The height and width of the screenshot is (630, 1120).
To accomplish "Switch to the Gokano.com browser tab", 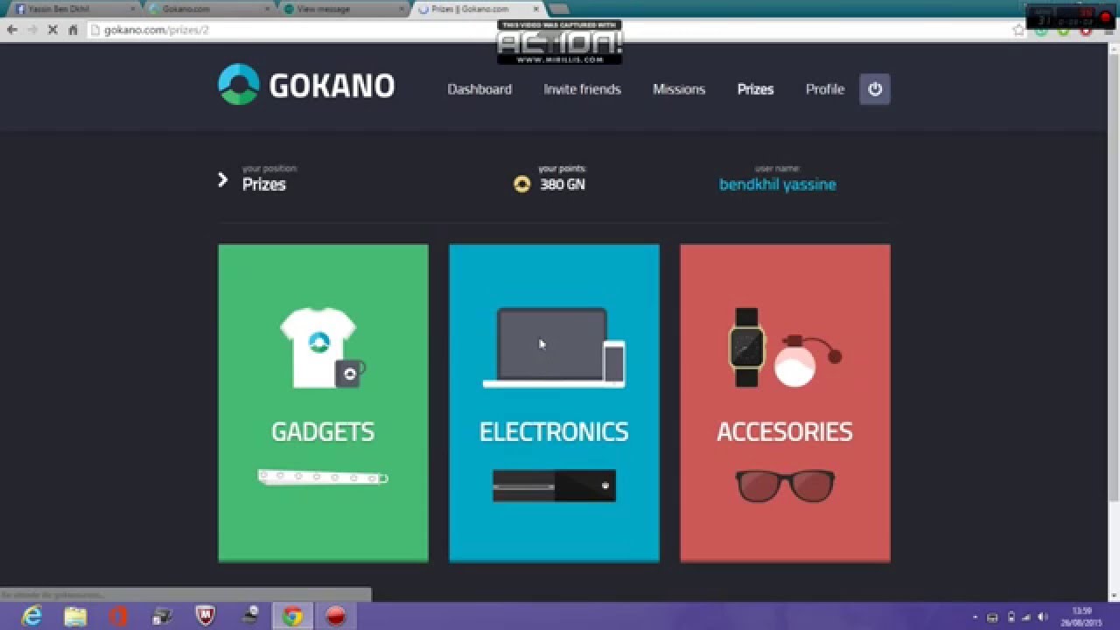I will tap(207, 9).
